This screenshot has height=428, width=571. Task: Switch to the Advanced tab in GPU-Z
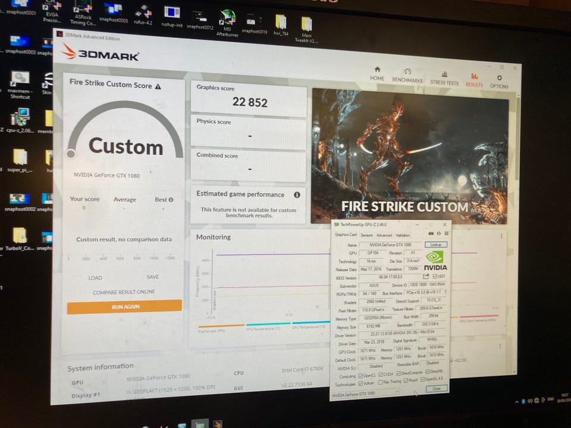tap(384, 235)
